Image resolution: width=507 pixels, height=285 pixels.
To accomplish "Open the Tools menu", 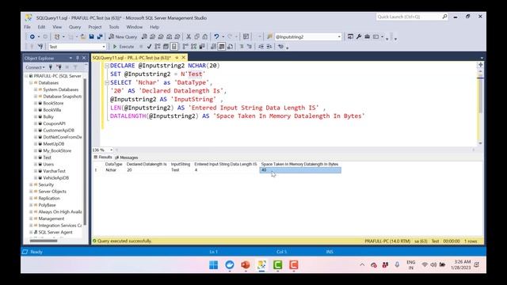I will coord(113,27).
